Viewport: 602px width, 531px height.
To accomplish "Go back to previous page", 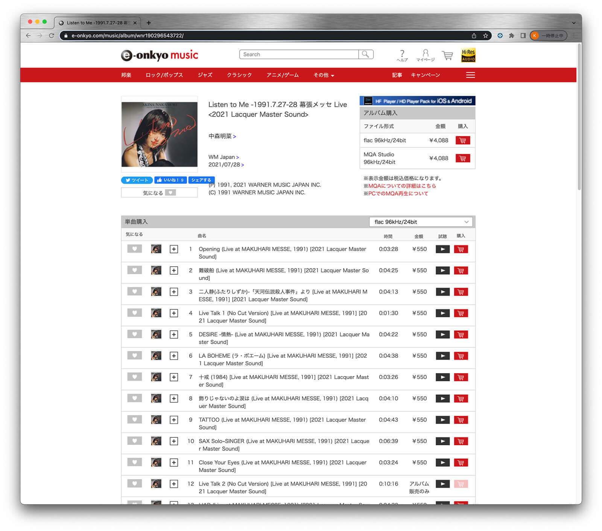I will click(x=28, y=35).
